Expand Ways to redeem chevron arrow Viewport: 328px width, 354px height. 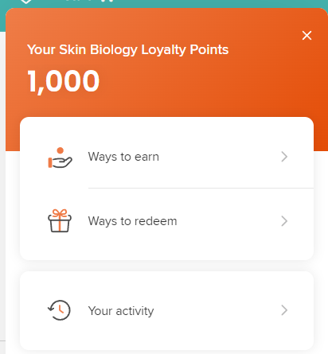coord(284,221)
